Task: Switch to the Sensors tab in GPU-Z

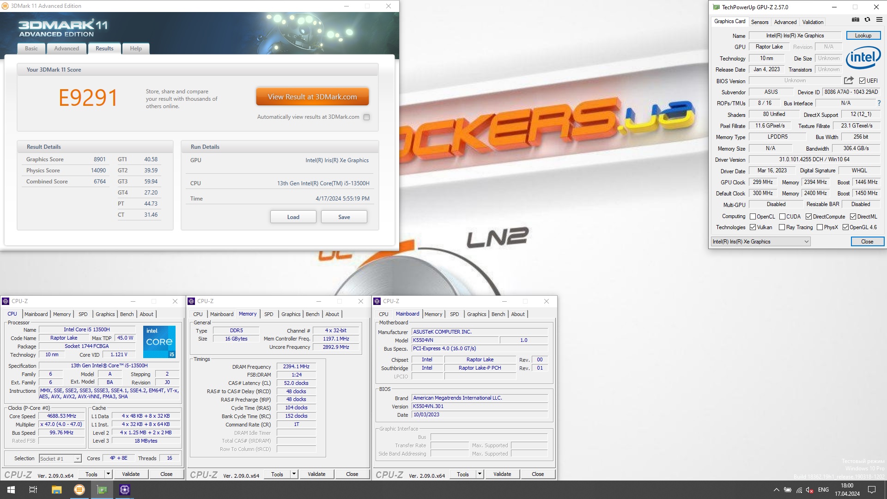Action: 759,22
